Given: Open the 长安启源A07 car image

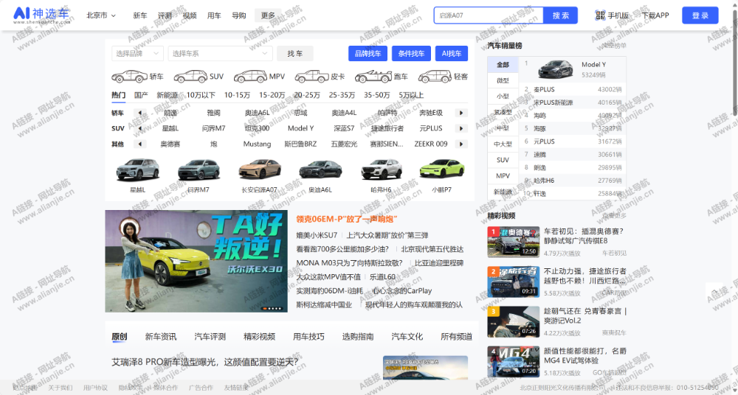Looking at the screenshot, I should (259, 169).
